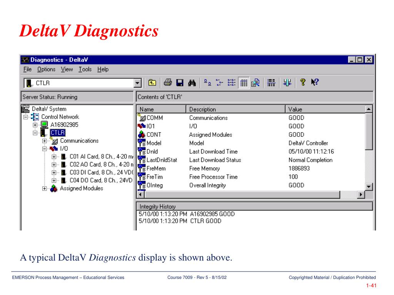394x295 pixels.
Task: Expand the C02 AO Card node
Action: [54, 164]
